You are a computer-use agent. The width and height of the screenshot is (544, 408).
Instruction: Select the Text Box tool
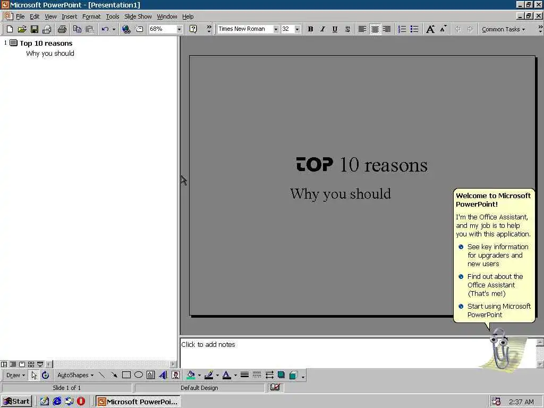[x=150, y=375]
